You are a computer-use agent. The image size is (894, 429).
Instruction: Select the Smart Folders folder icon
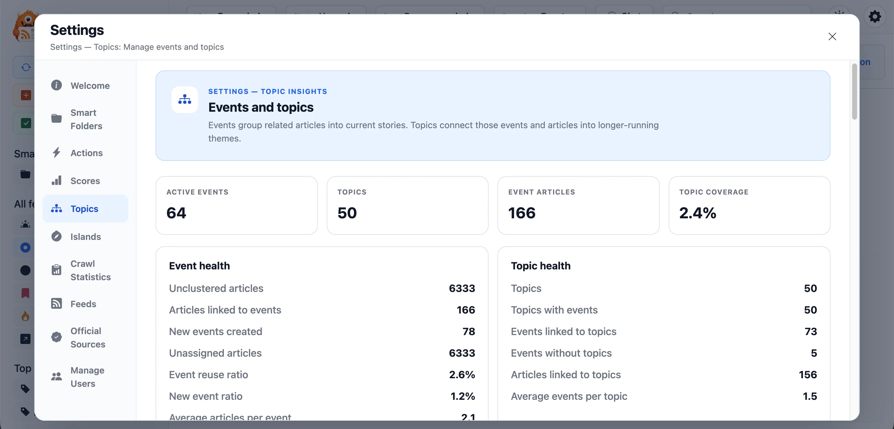57,119
